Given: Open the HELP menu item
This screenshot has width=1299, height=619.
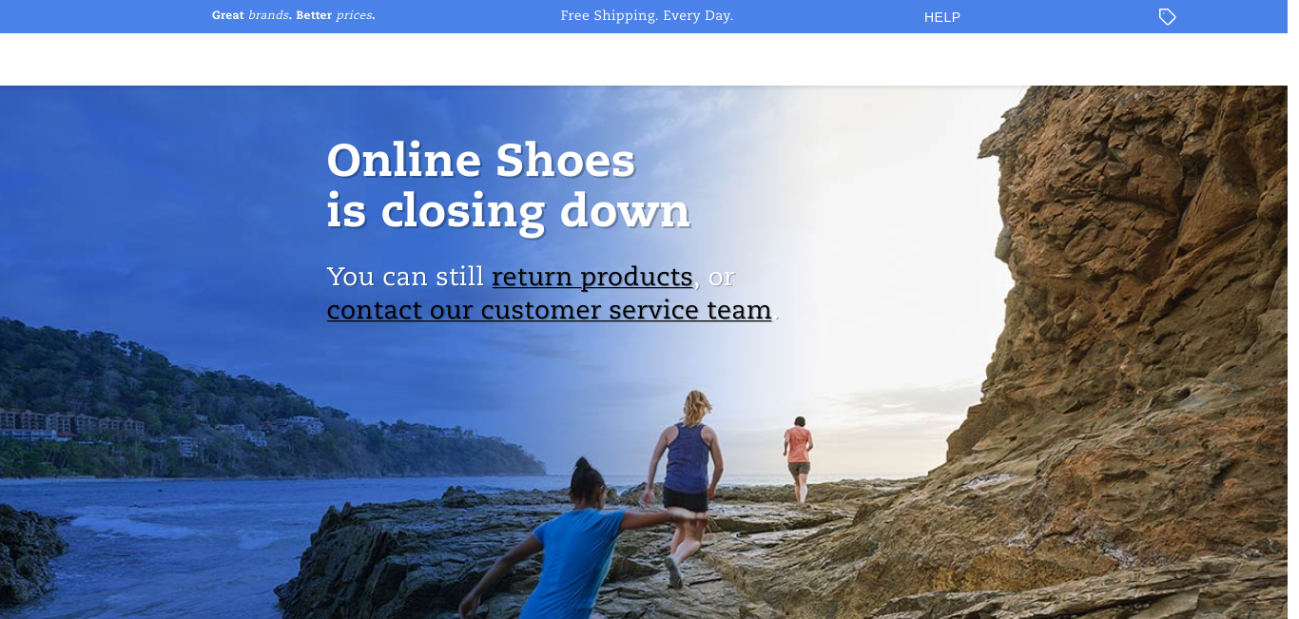Looking at the screenshot, I should (x=942, y=17).
